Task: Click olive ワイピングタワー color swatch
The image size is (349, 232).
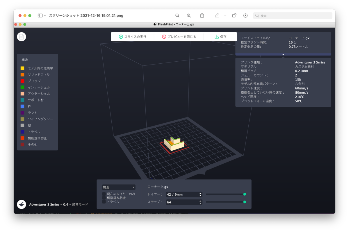Action: click(22, 119)
